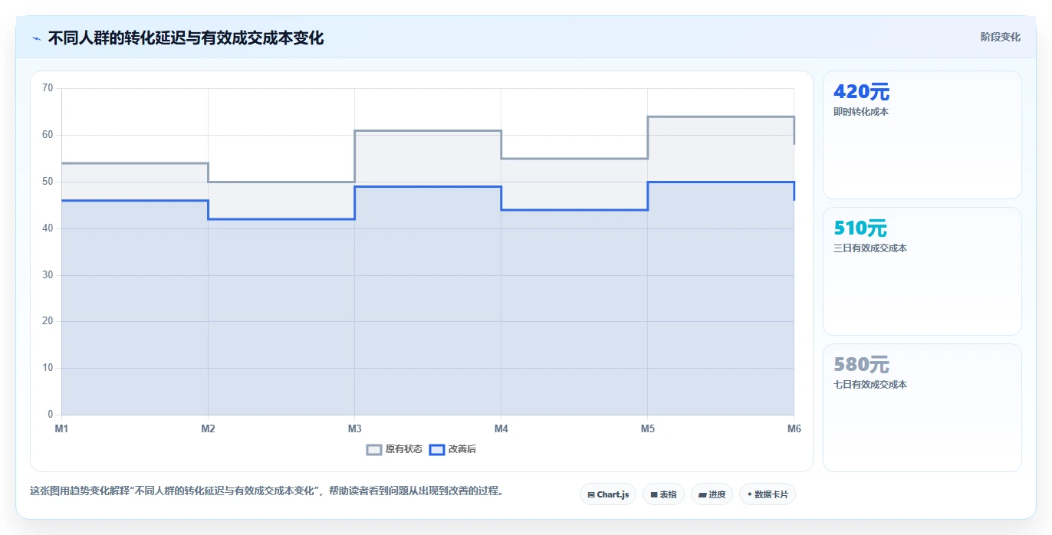Click the M2 axis label
This screenshot has height=535, width=1052.
pos(208,428)
